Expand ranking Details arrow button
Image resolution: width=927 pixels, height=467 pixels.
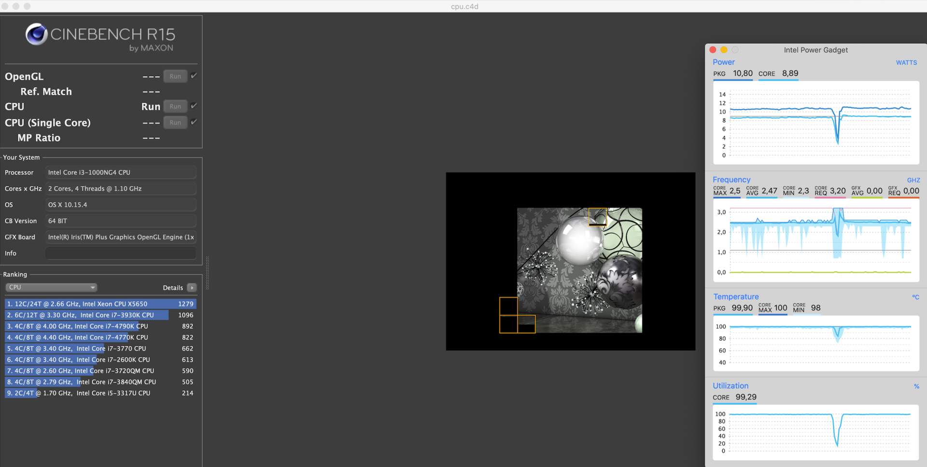192,287
